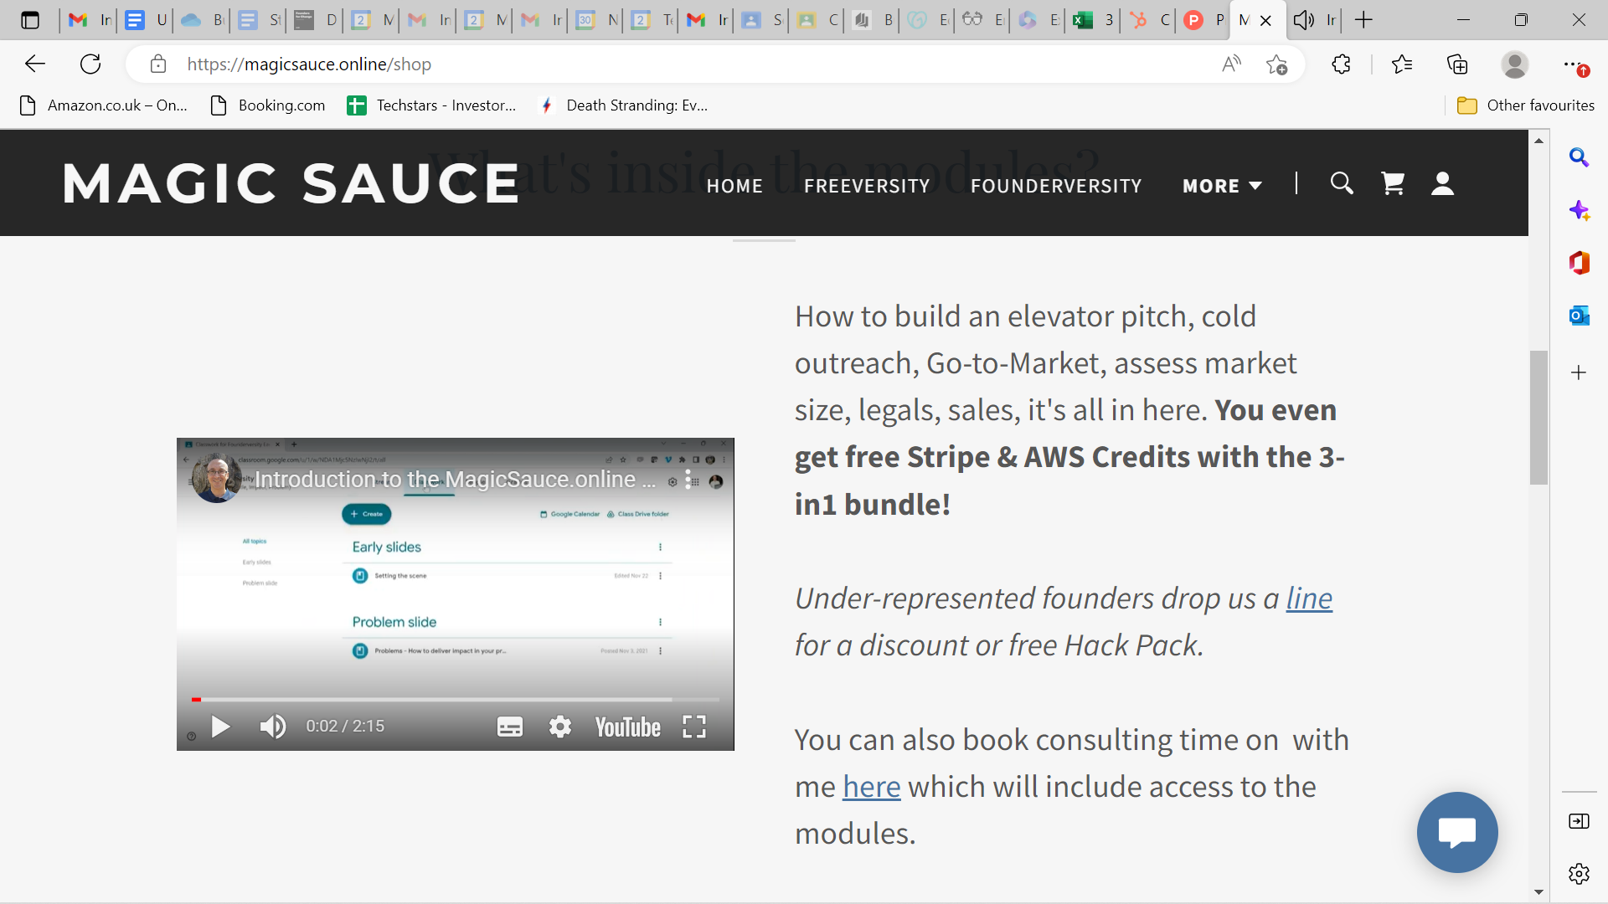Image resolution: width=1608 pixels, height=904 pixels.
Task: Seek on the video progress bar
Action: (x=456, y=699)
